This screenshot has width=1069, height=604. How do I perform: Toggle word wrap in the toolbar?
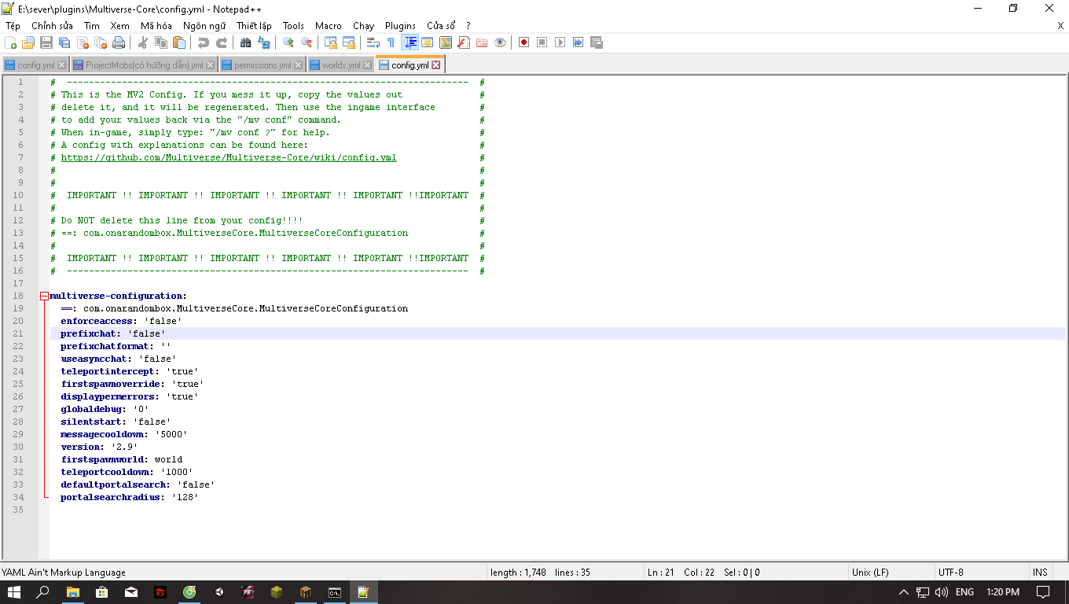point(373,42)
